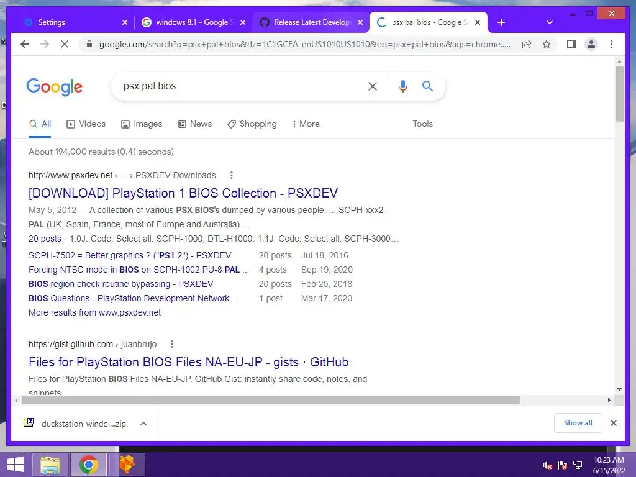Viewport: 636px width, 477px height.
Task: Click the scroll right arrow
Action: (609, 401)
